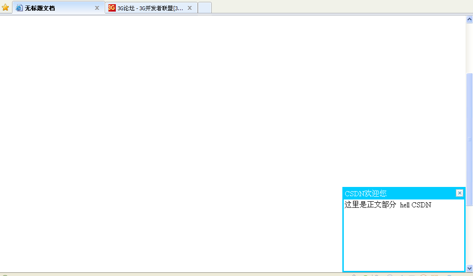473x276 pixels.
Task: Click the CSDN欢迎您 popup title
Action: click(x=366, y=193)
